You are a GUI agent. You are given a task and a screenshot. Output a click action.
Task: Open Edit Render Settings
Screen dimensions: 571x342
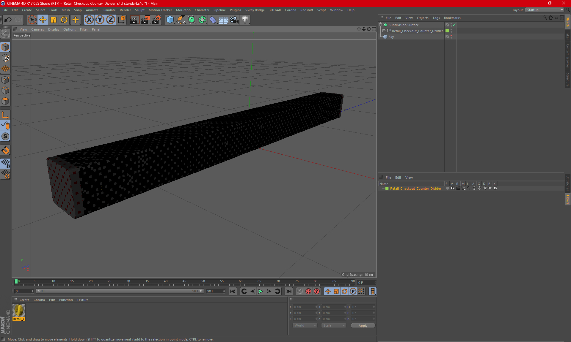tap(156, 20)
